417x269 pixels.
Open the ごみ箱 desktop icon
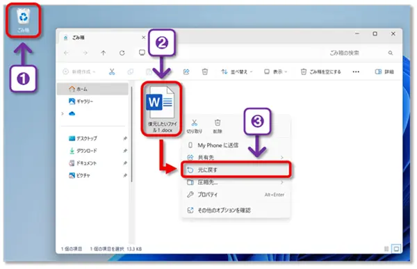click(x=24, y=20)
